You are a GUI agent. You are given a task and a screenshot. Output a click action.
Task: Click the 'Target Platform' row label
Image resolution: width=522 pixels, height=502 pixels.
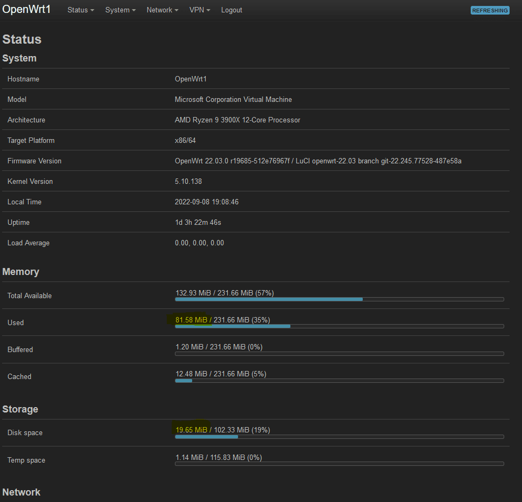coord(31,140)
